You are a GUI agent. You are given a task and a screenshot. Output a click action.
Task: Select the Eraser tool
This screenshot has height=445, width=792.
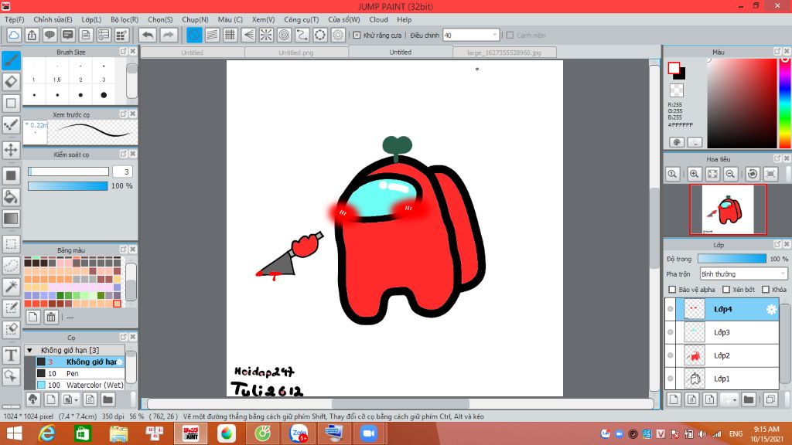point(11,82)
